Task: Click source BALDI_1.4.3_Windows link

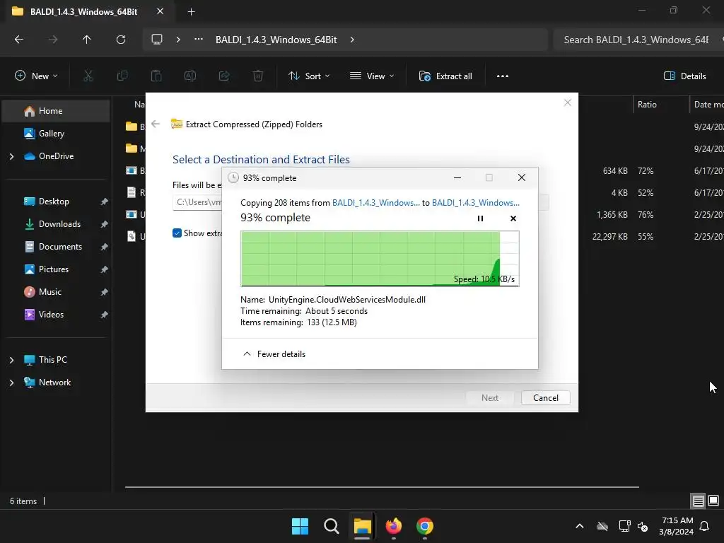Action: pyautogui.click(x=376, y=203)
